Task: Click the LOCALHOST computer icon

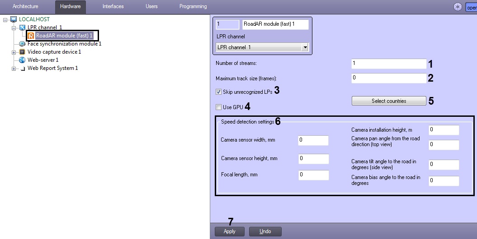Action: click(14, 19)
